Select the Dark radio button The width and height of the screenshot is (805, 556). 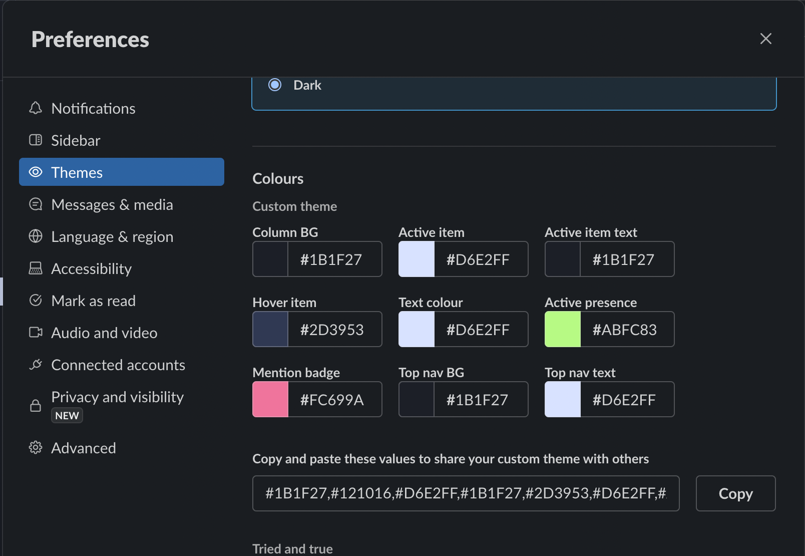[275, 85]
